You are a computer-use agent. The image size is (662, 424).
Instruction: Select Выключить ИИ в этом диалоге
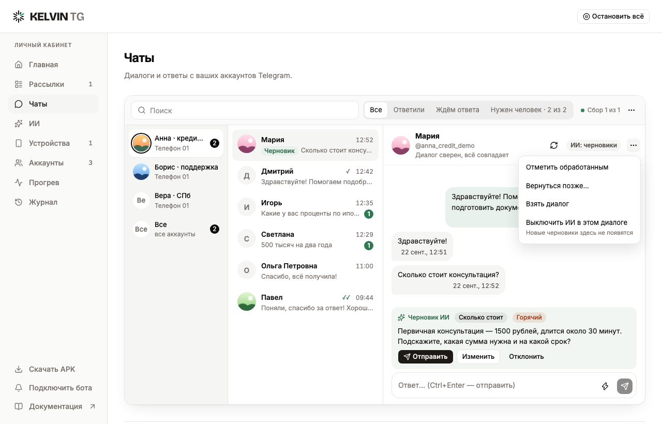point(579,228)
